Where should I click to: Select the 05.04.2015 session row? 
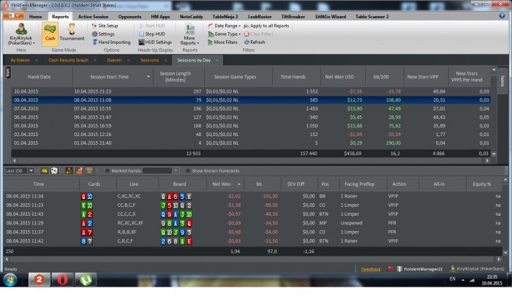coord(251,126)
